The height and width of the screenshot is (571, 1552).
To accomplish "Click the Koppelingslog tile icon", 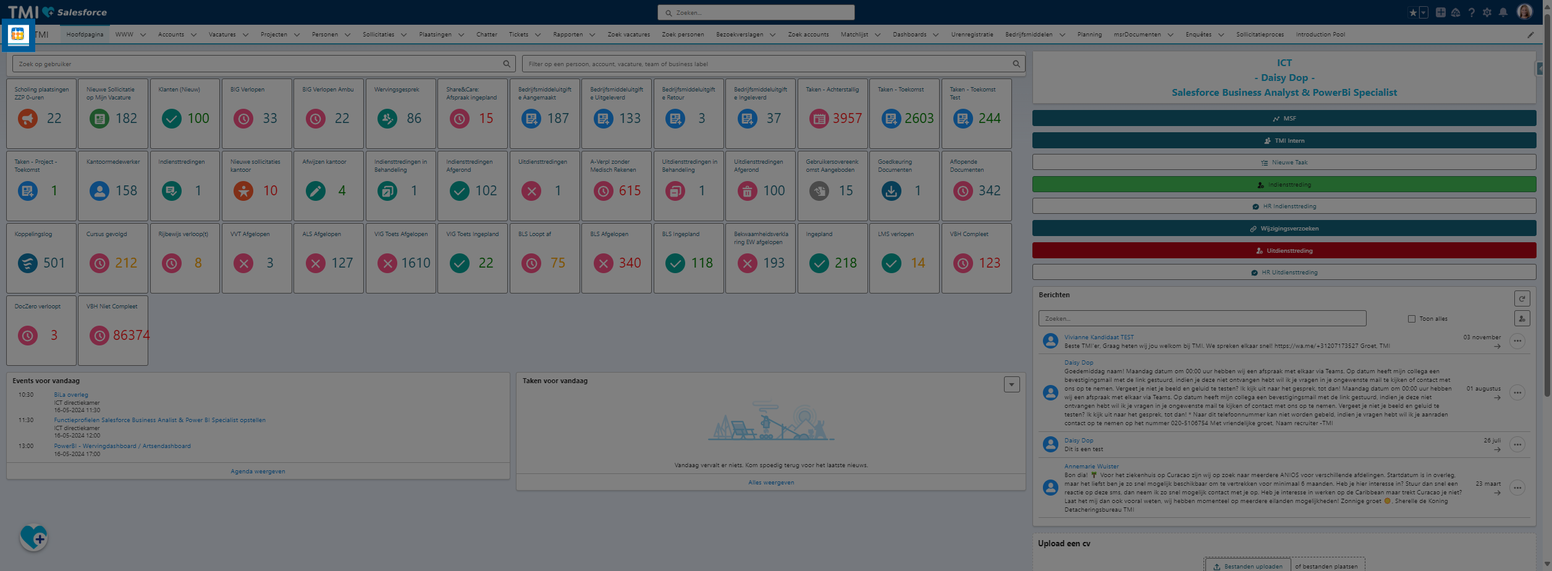I will click(27, 263).
